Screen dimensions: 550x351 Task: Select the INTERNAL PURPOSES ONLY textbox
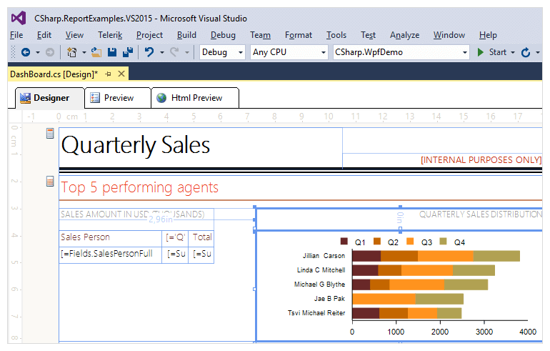coord(442,160)
